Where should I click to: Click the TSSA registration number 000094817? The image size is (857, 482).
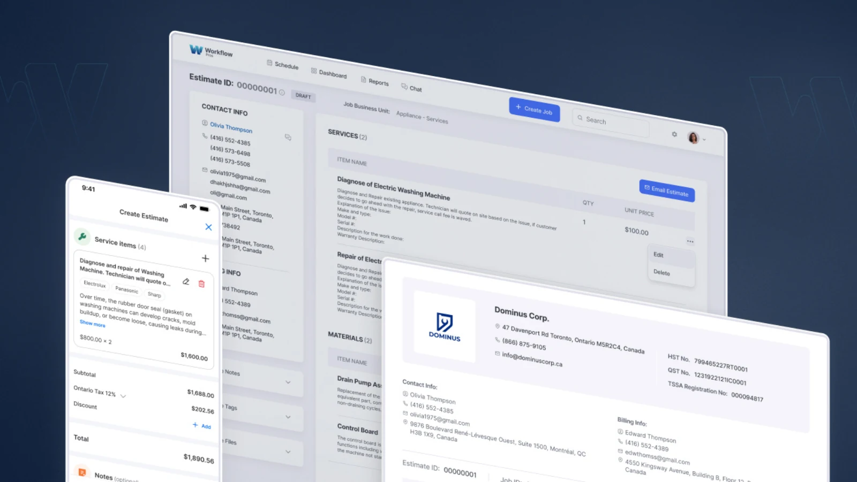(x=747, y=397)
